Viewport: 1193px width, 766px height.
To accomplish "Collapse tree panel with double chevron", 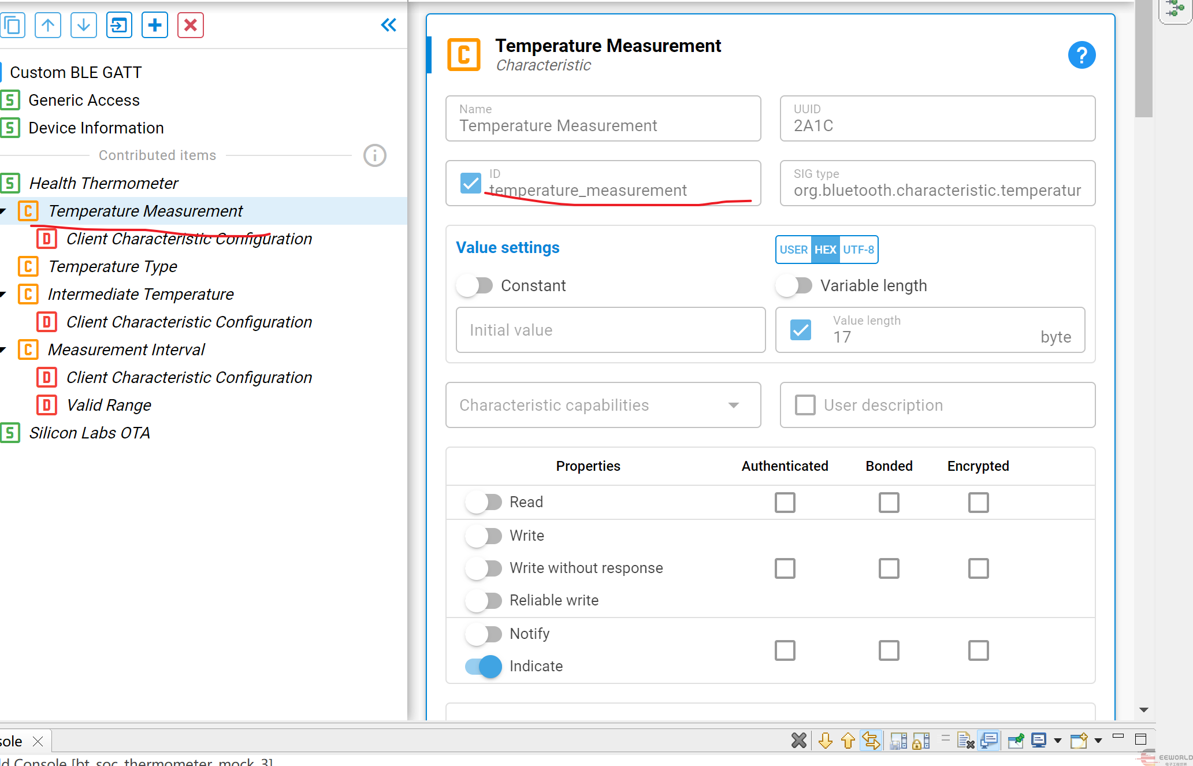I will [x=389, y=25].
